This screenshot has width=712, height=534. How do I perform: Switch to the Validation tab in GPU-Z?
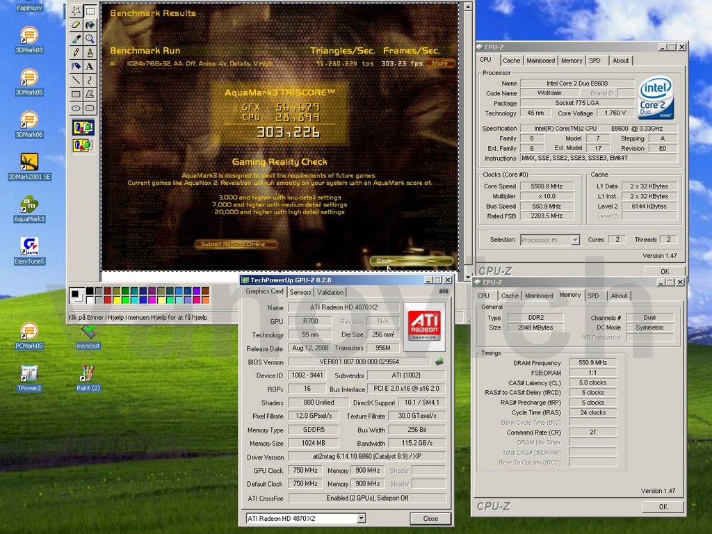pos(330,293)
